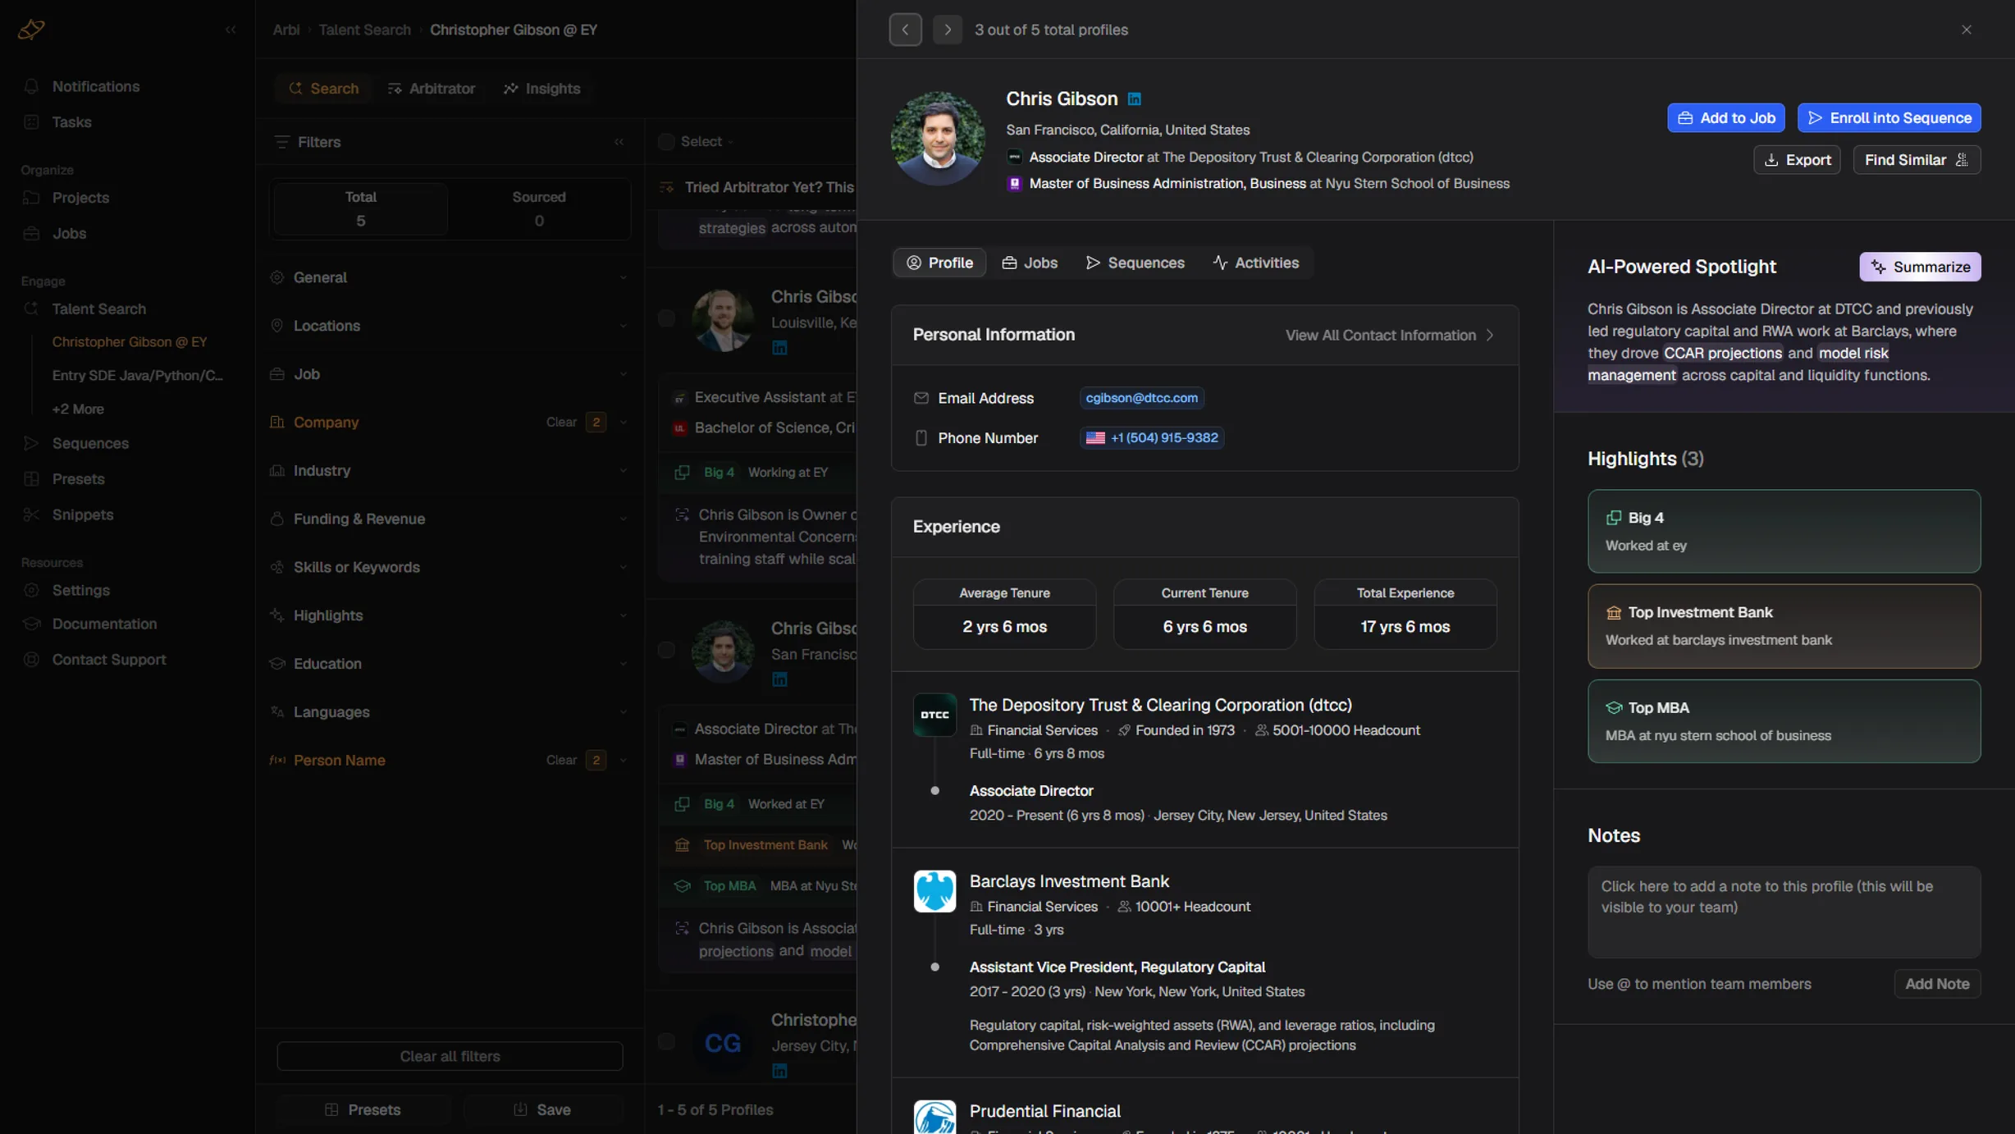This screenshot has height=1134, width=2015.
Task: Click the Prudential Financial logo
Action: click(934, 1118)
